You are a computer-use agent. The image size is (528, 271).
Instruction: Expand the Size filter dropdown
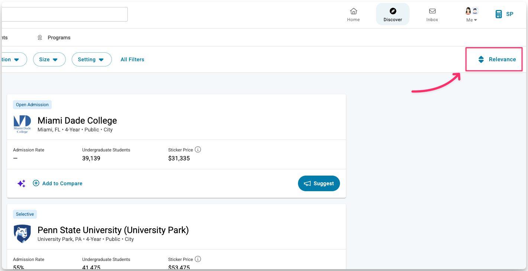coord(49,59)
